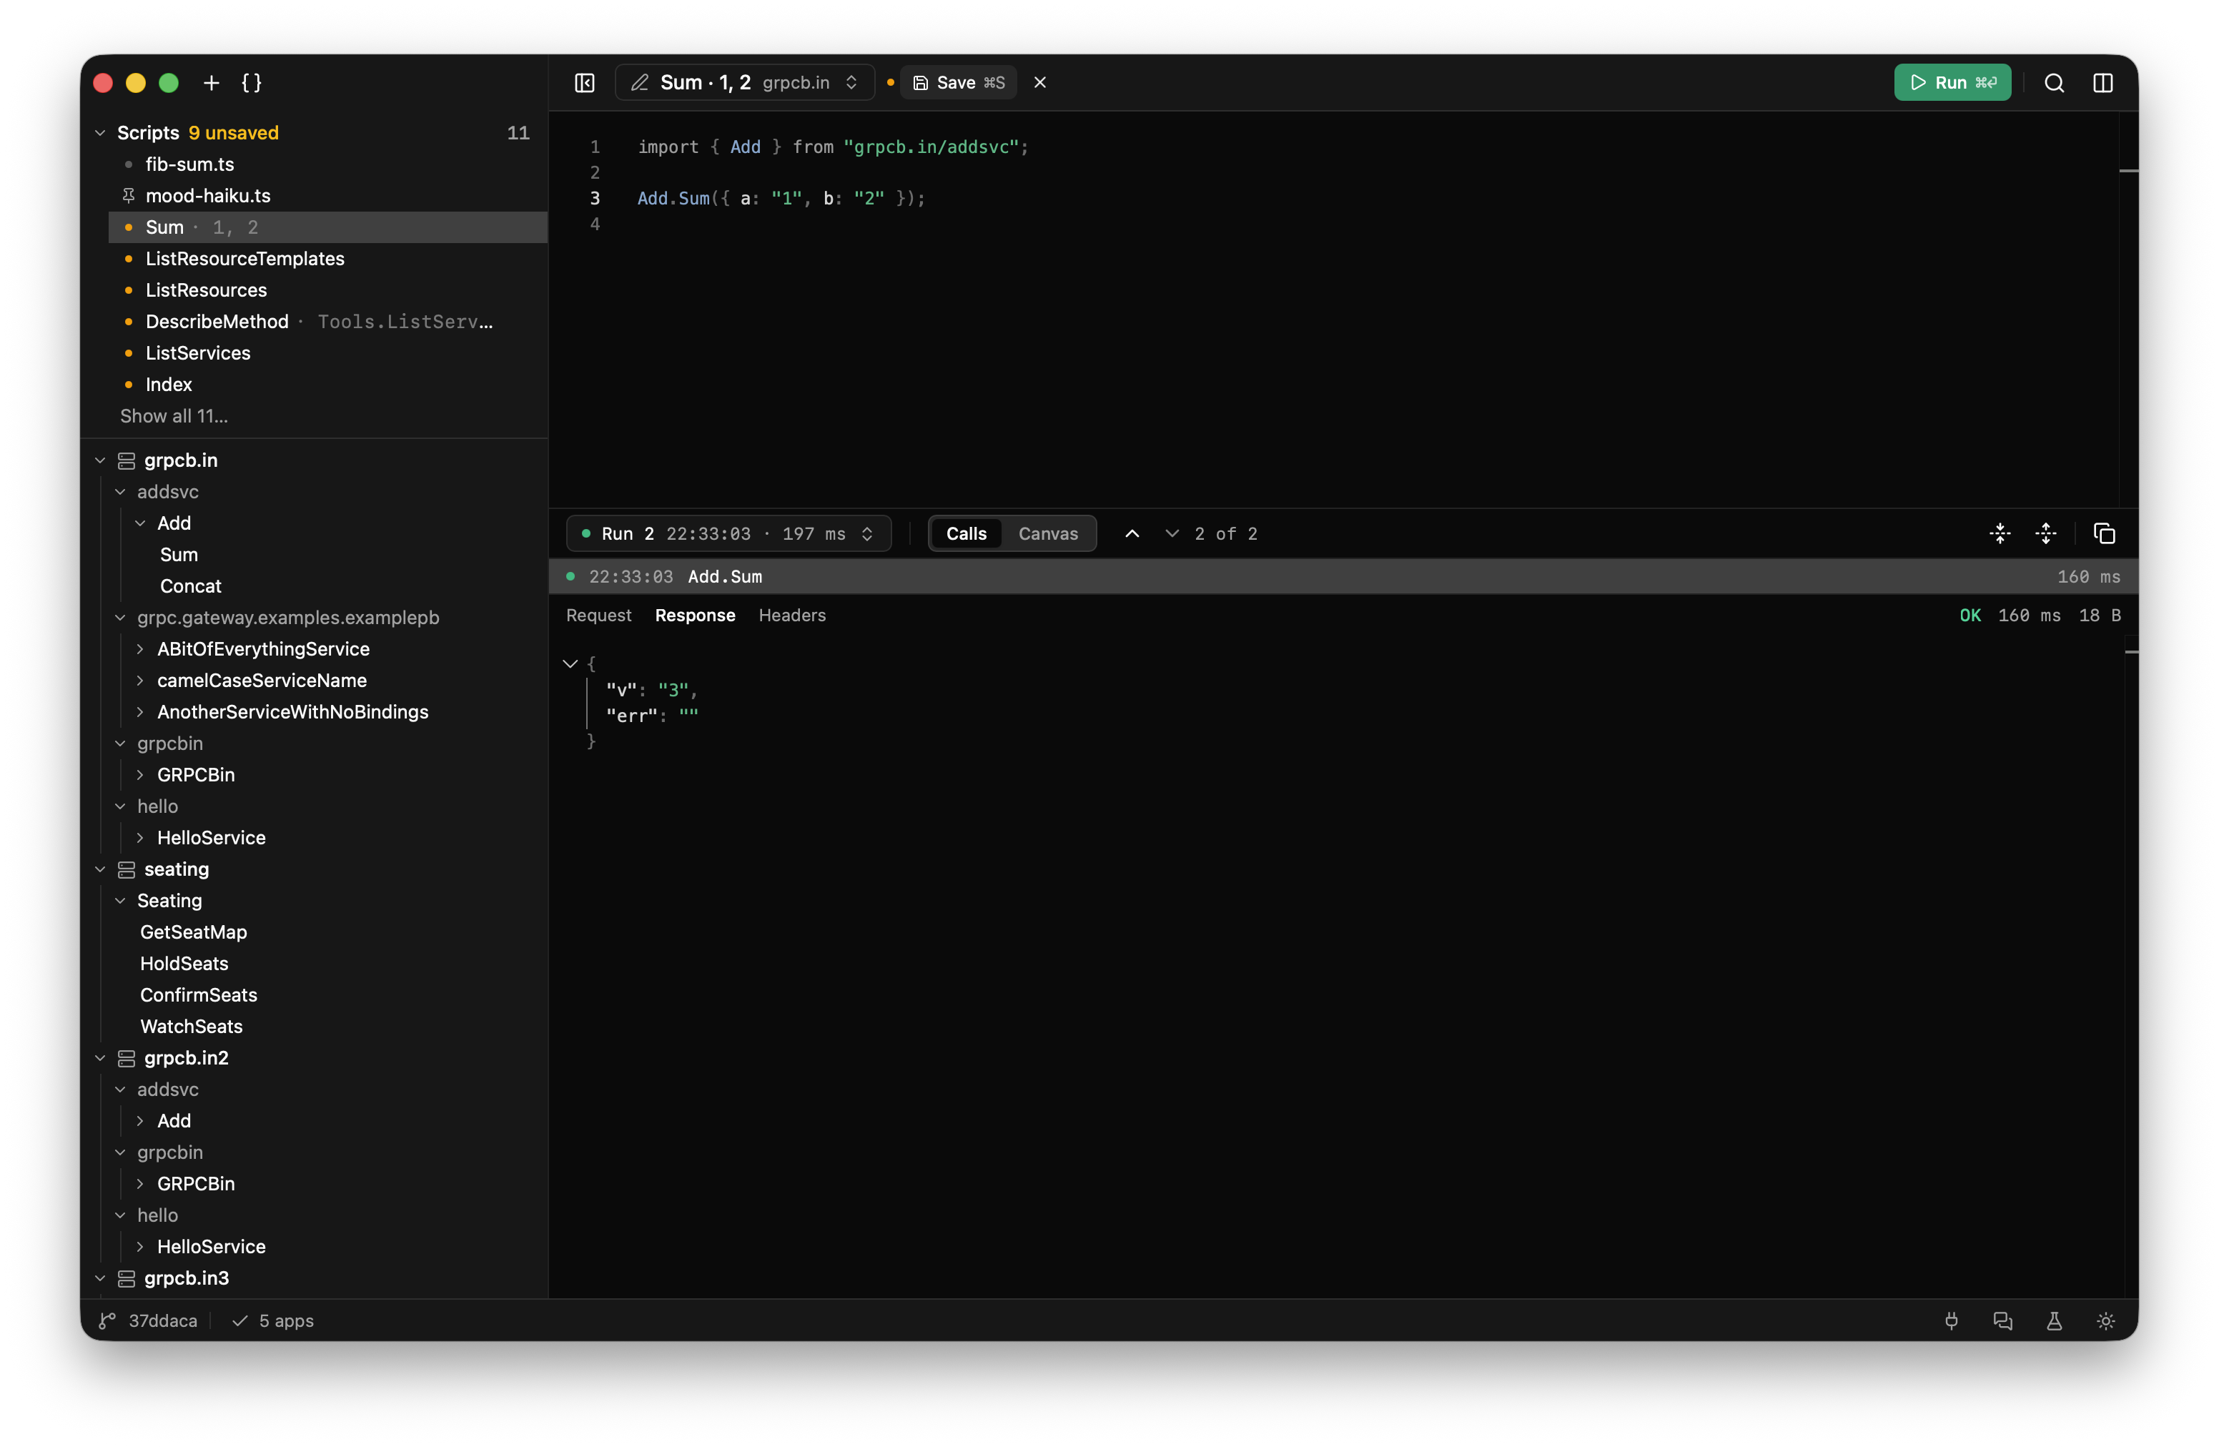Click the git branch icon in status bar

(x=107, y=1321)
